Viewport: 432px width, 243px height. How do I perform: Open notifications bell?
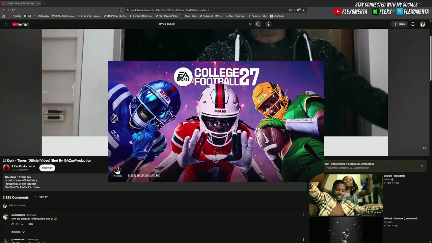click(413, 24)
